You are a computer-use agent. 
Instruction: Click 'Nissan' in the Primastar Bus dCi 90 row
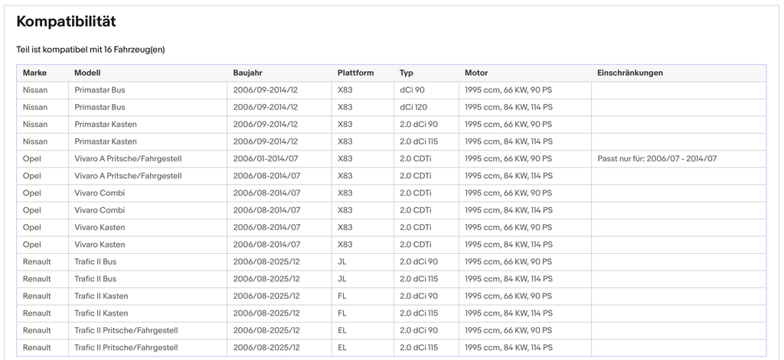click(x=35, y=90)
